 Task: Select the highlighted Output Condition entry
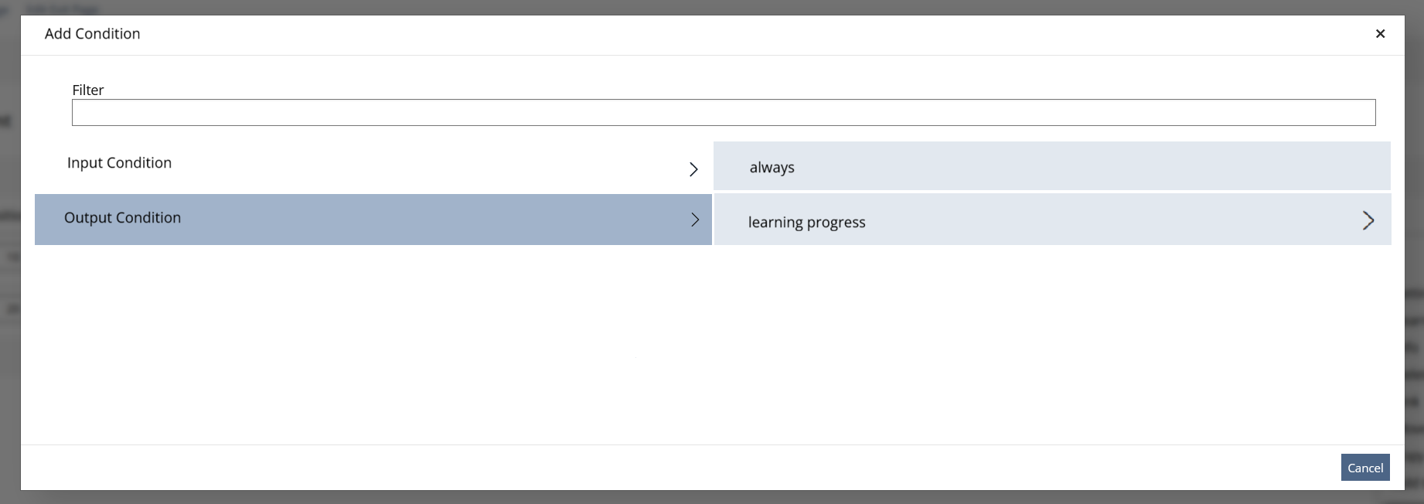click(x=373, y=220)
